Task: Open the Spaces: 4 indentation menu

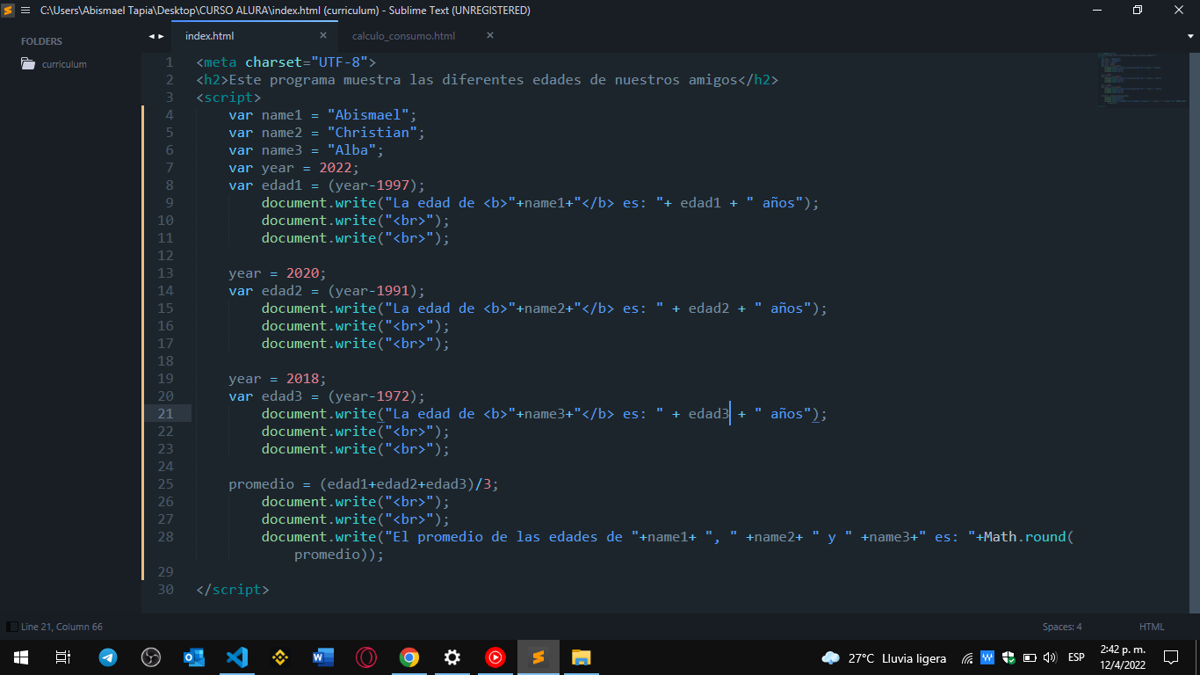Action: coord(1062,627)
